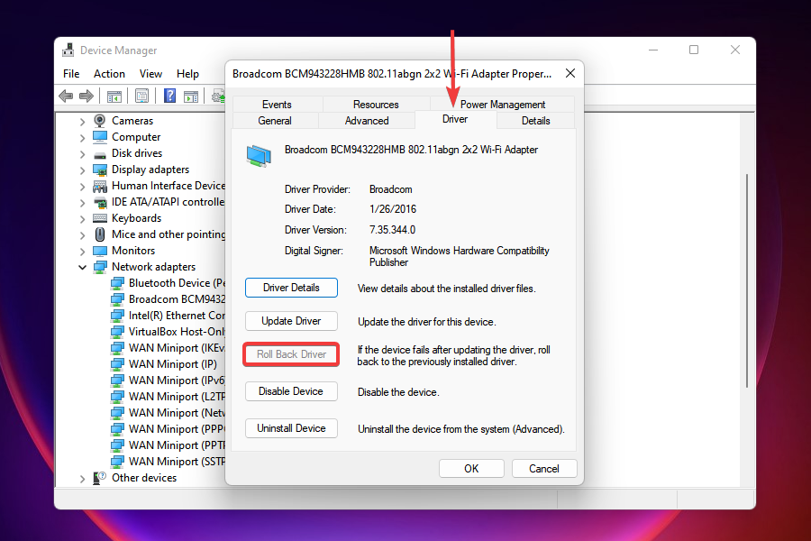Click the Bluetooth Device adapter icon
The width and height of the screenshot is (811, 541).
point(118,282)
